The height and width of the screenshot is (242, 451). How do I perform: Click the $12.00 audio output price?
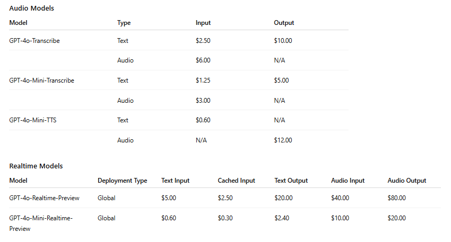point(283,140)
